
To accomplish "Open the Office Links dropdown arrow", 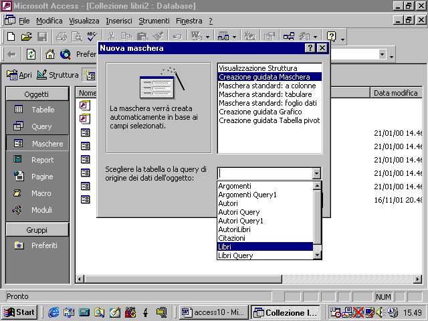I will pos(207,37).
